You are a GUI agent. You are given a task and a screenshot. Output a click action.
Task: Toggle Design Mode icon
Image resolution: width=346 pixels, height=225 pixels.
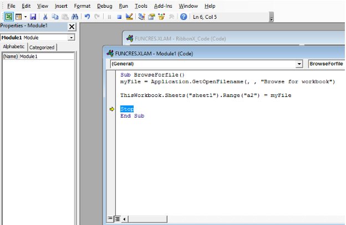coord(129,17)
